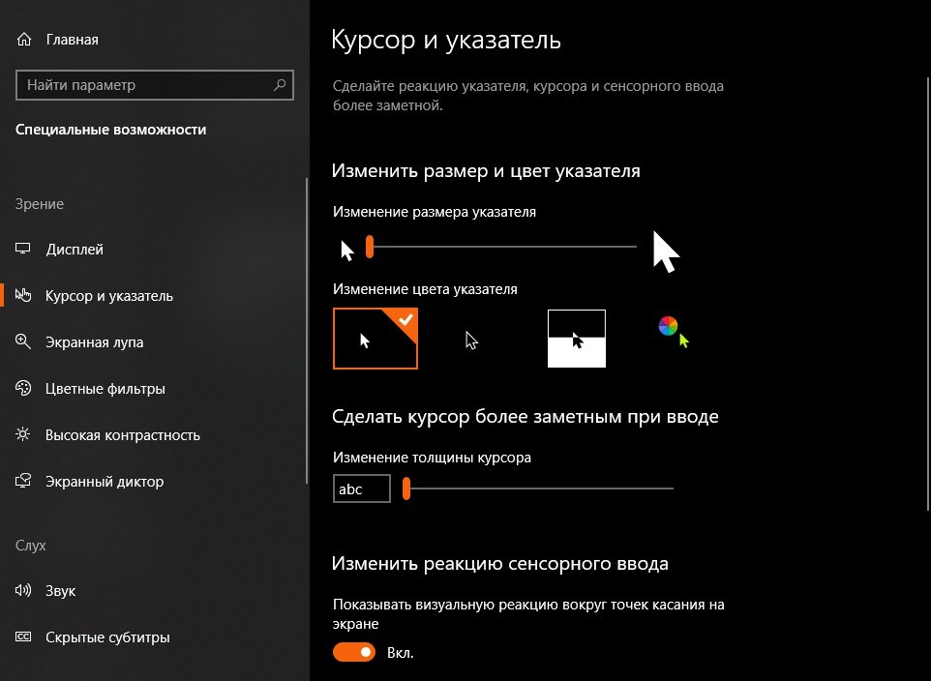Open the Звук settings page
Screen dimensions: 931x681
pyautogui.click(x=61, y=591)
